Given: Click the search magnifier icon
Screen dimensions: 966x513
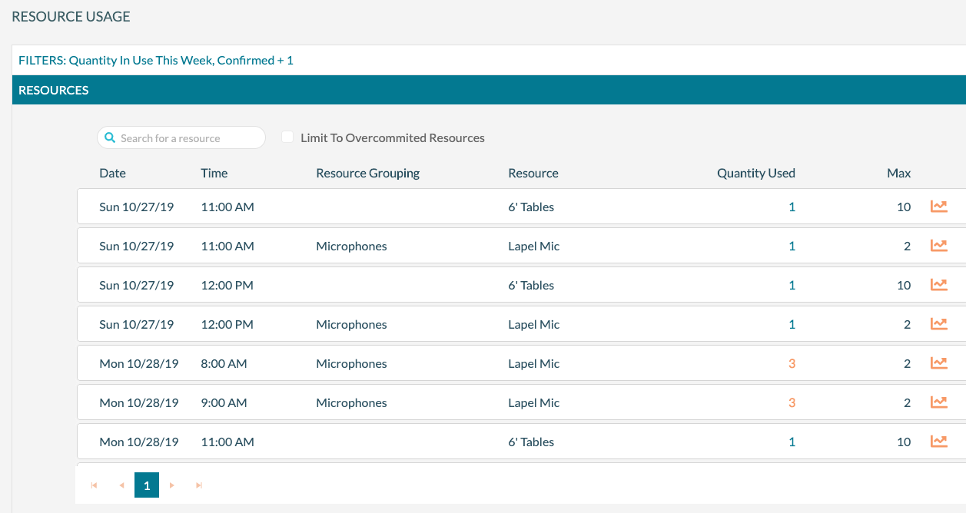Looking at the screenshot, I should [110, 138].
